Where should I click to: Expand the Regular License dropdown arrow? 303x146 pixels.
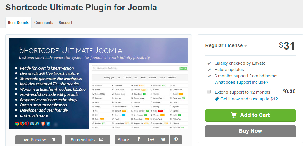pyautogui.click(x=246, y=46)
